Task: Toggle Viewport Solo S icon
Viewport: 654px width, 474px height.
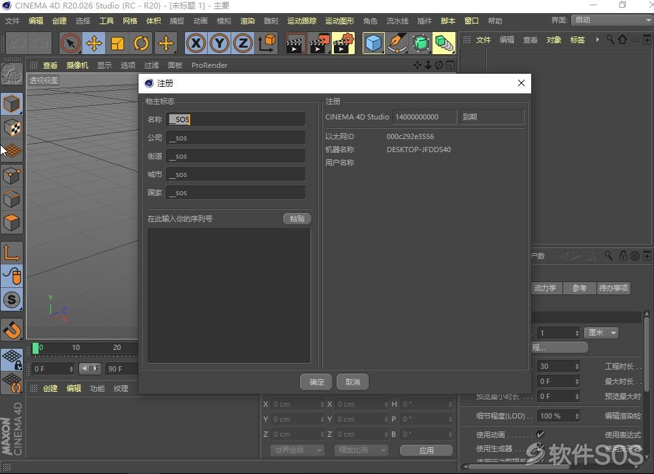Action: [12, 299]
